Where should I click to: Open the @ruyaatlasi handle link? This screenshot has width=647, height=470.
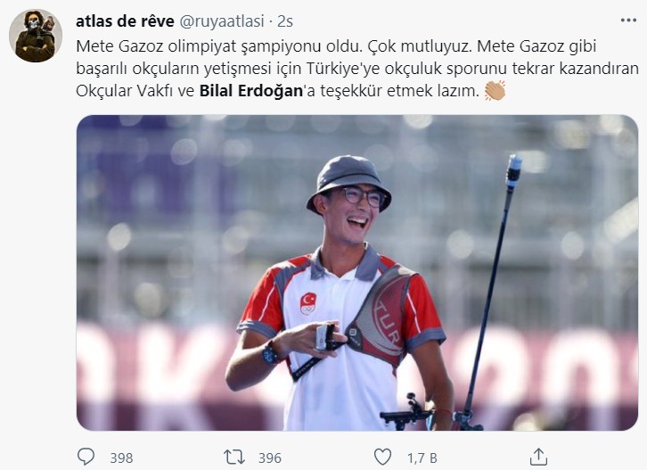point(222,21)
